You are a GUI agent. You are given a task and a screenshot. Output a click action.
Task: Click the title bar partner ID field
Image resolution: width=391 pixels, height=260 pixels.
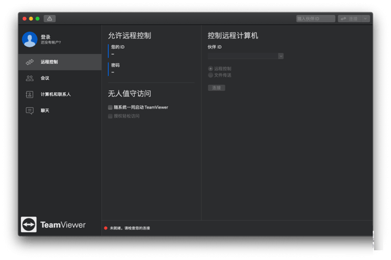pos(315,18)
